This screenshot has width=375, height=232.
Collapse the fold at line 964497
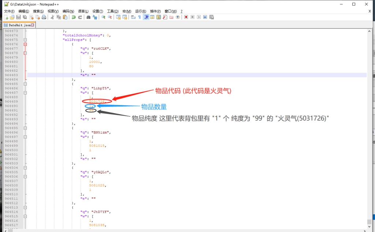[25, 137]
